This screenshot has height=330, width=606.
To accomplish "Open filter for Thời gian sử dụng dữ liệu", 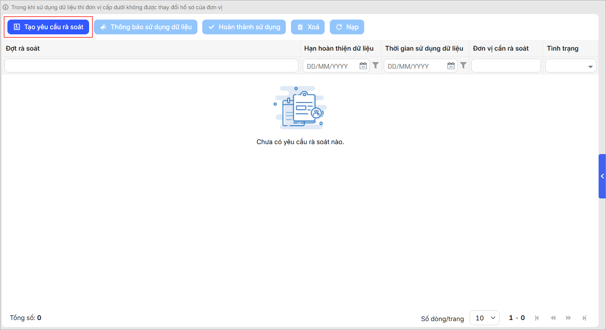I will 463,66.
